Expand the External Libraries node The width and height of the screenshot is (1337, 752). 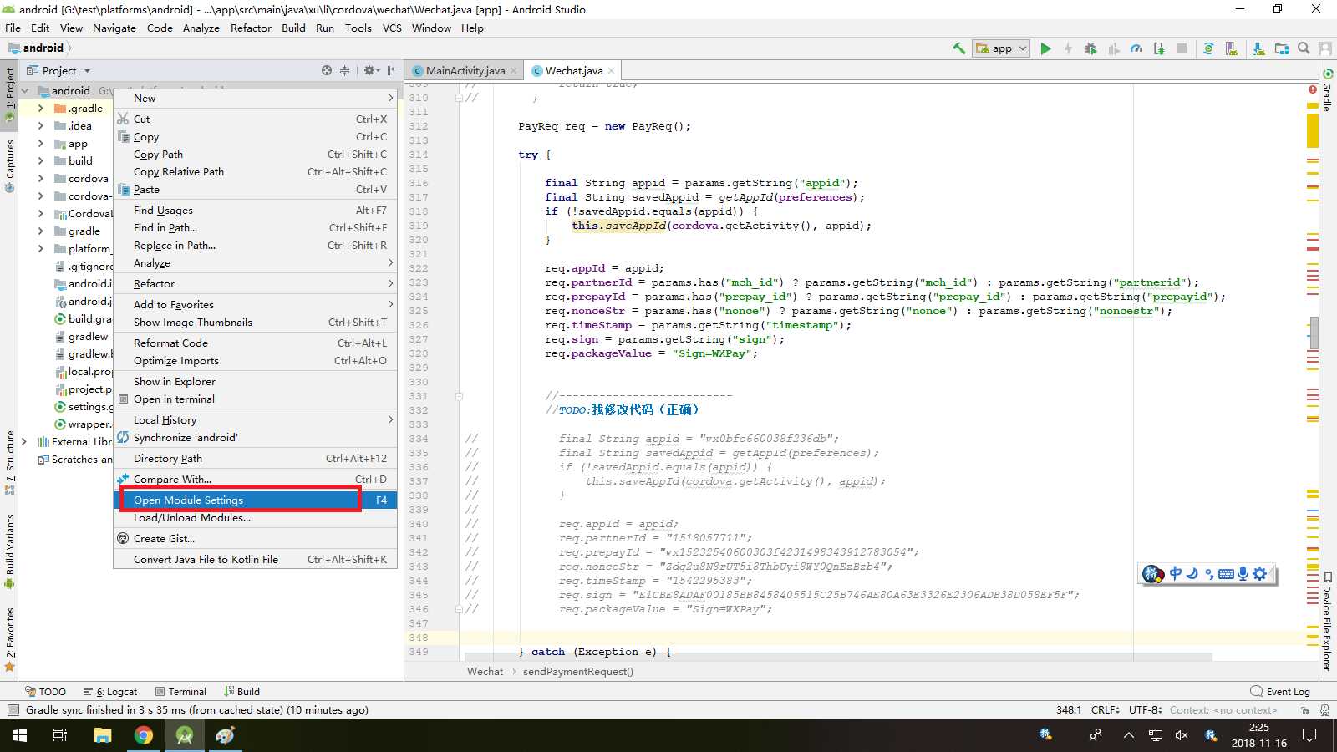coord(24,441)
